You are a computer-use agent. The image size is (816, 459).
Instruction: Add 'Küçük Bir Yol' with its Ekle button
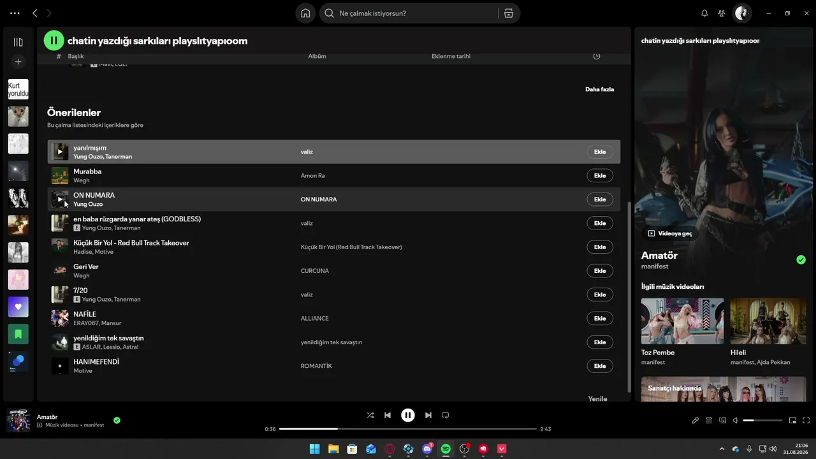[x=600, y=247]
